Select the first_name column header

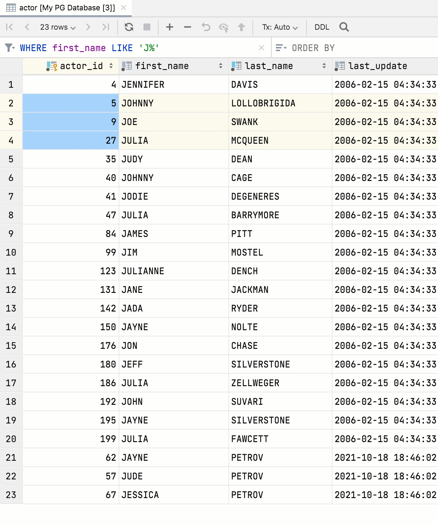click(x=174, y=66)
